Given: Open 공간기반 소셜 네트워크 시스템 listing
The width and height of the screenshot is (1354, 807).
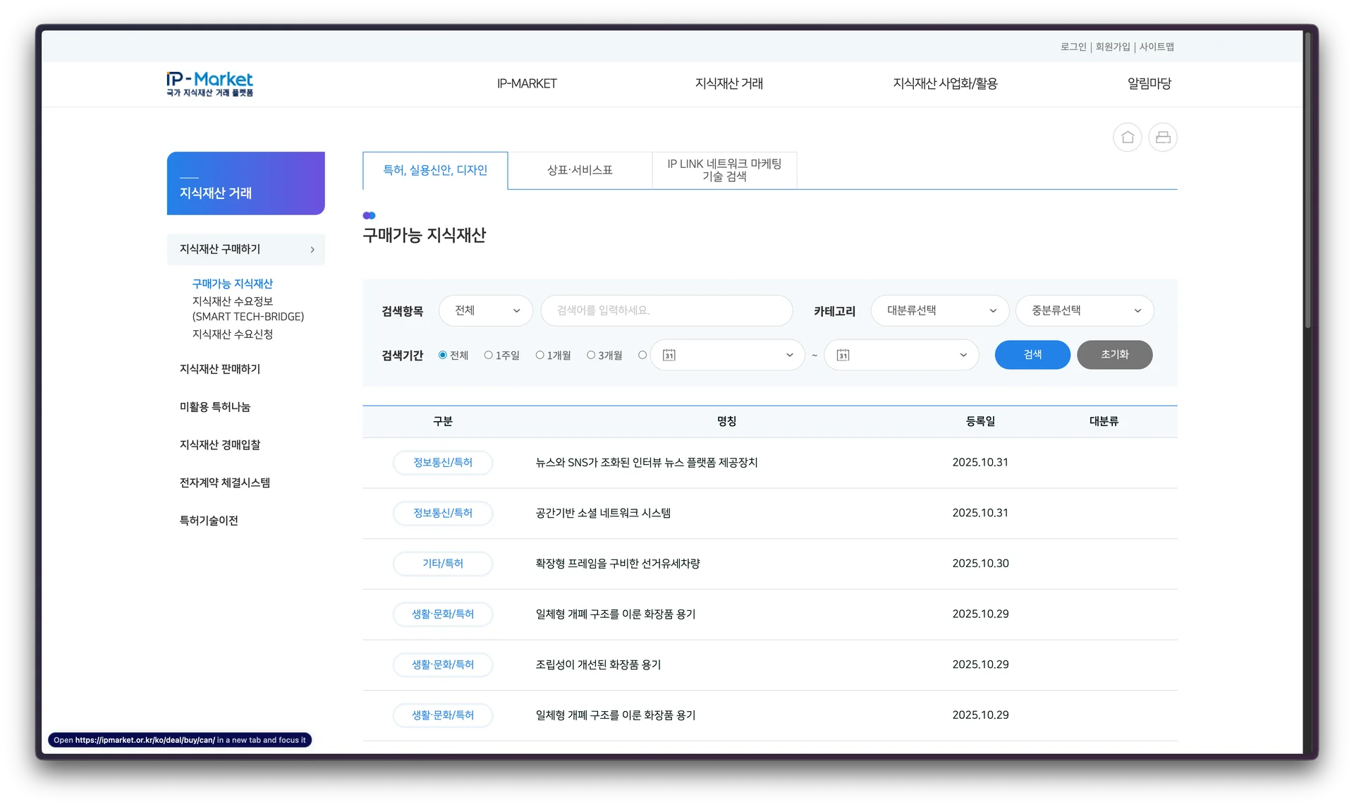Looking at the screenshot, I should click(603, 513).
